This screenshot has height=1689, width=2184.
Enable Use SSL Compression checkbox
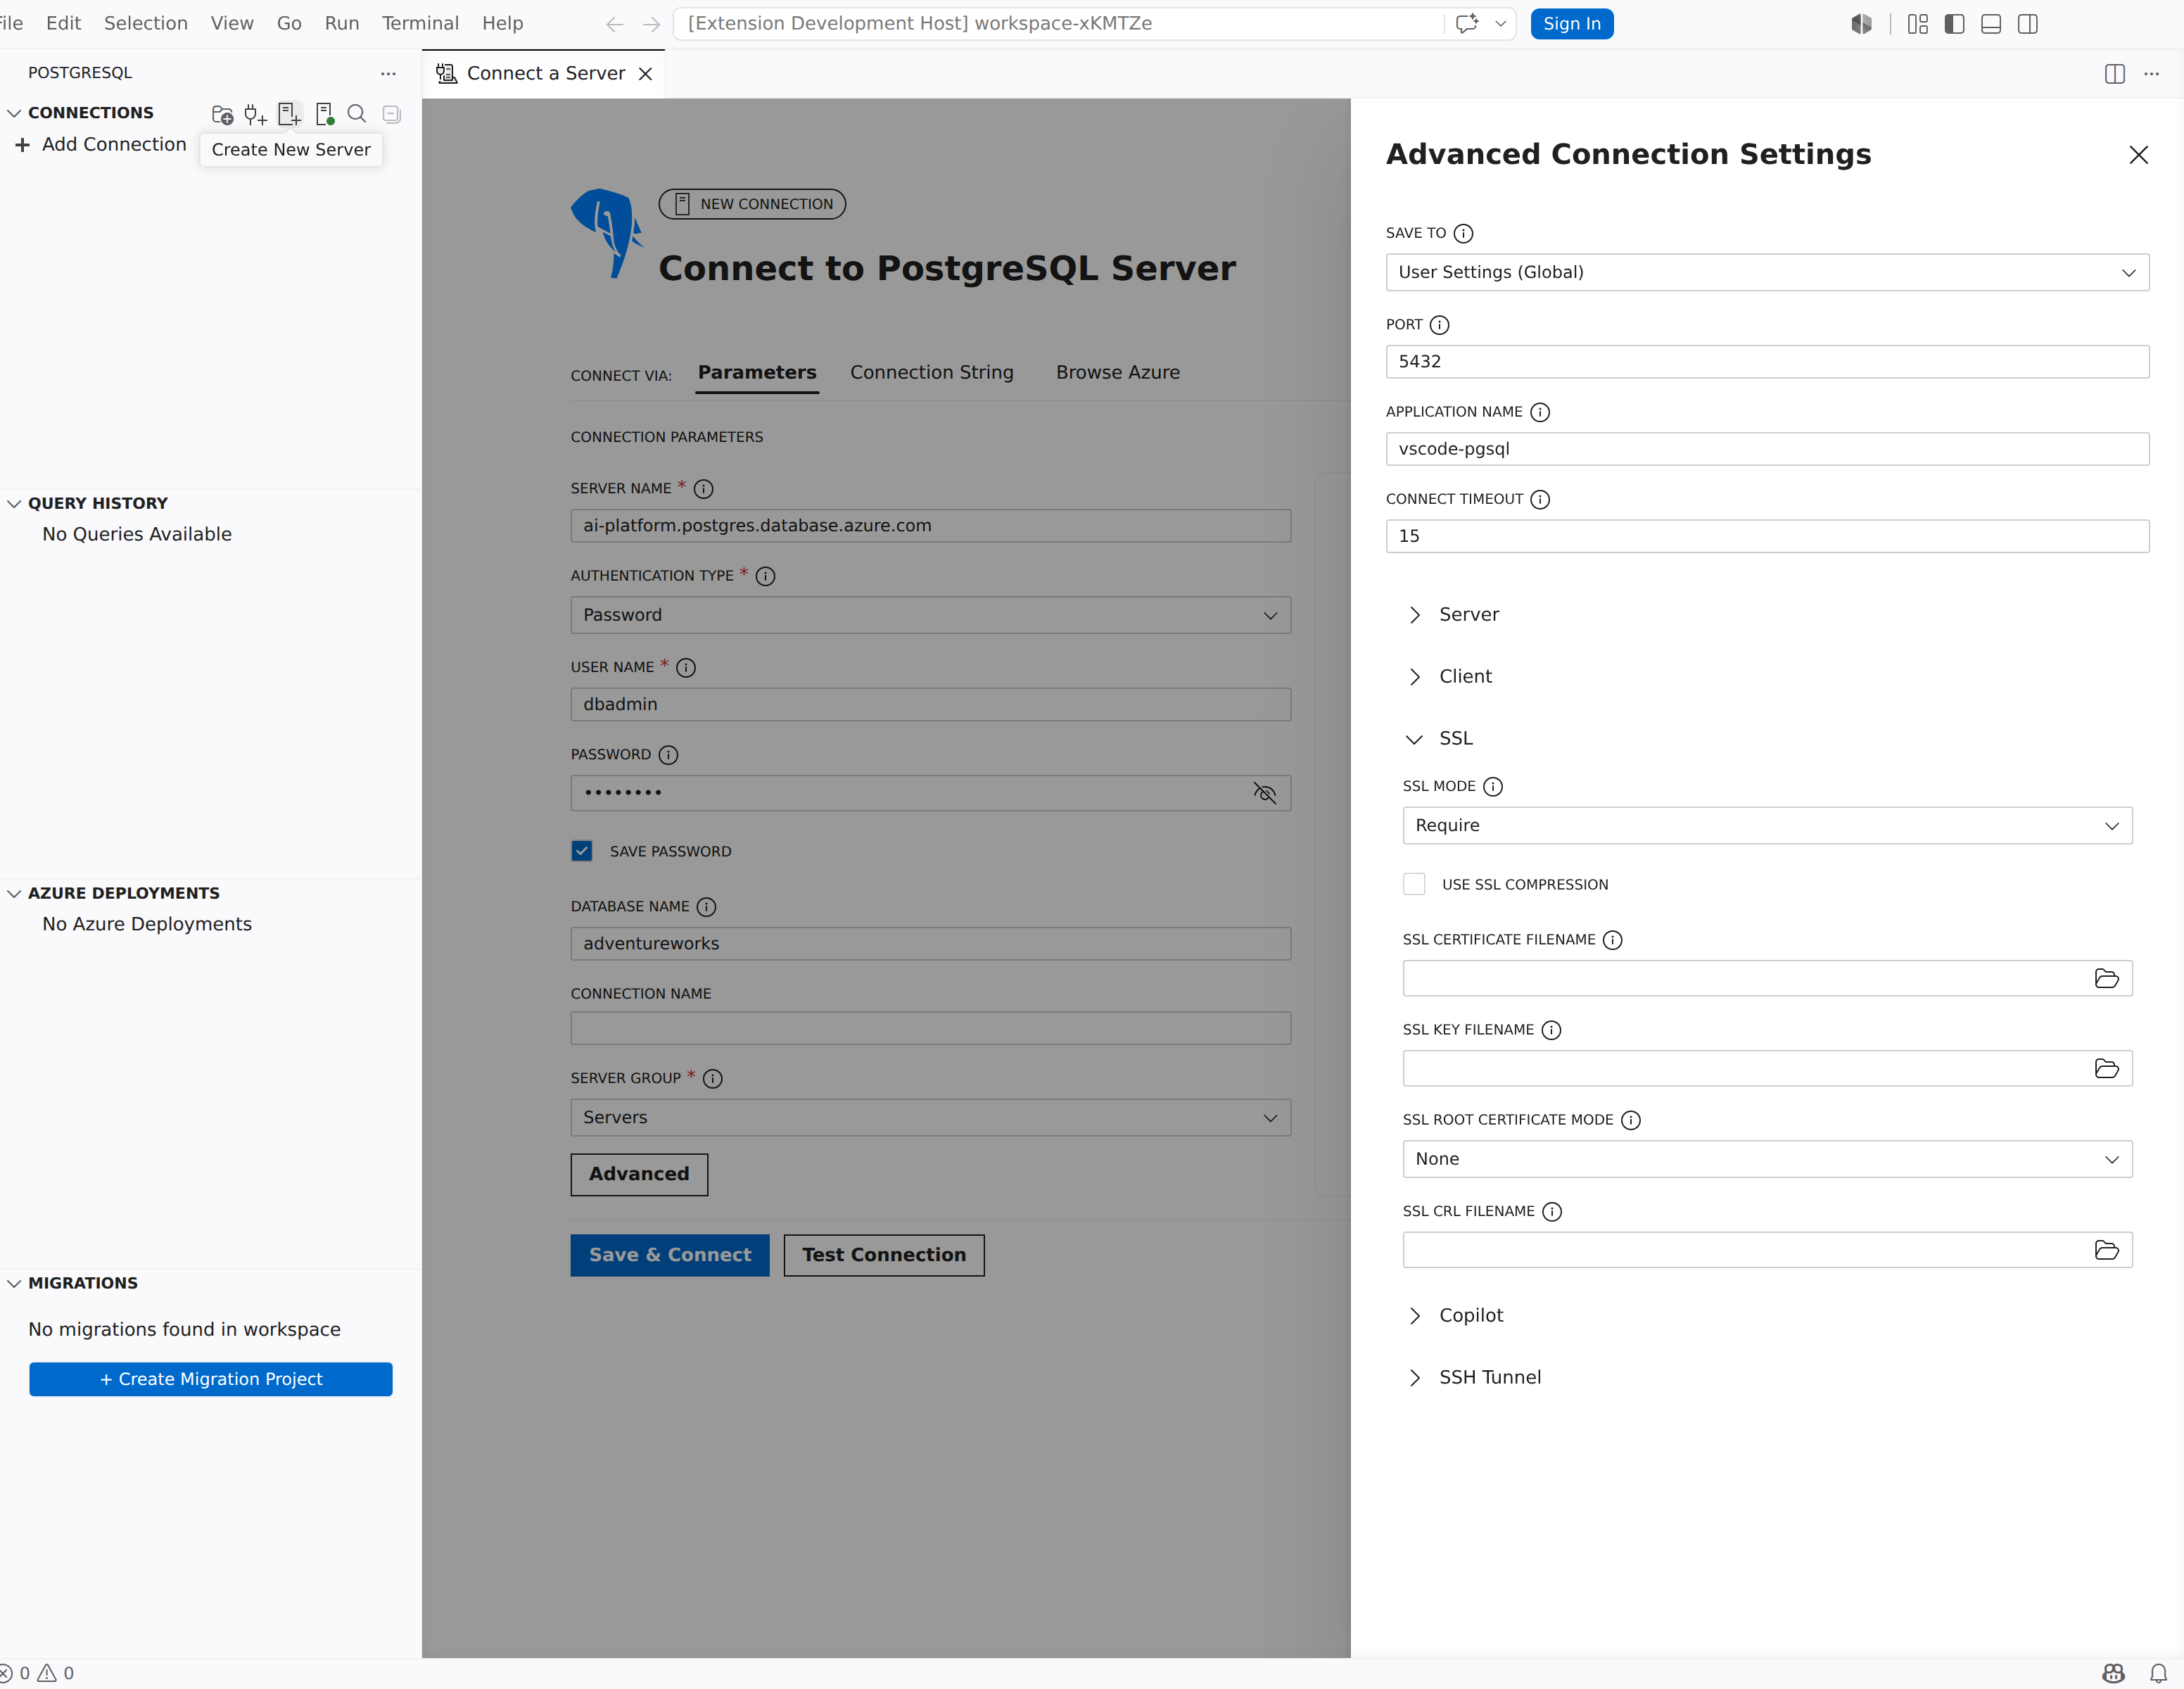[x=1414, y=884]
